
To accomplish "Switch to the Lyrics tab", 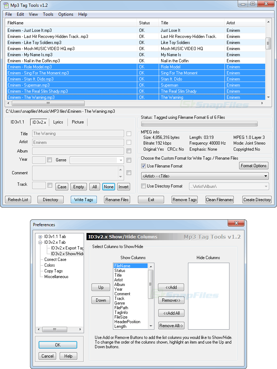I will [x=58, y=122].
